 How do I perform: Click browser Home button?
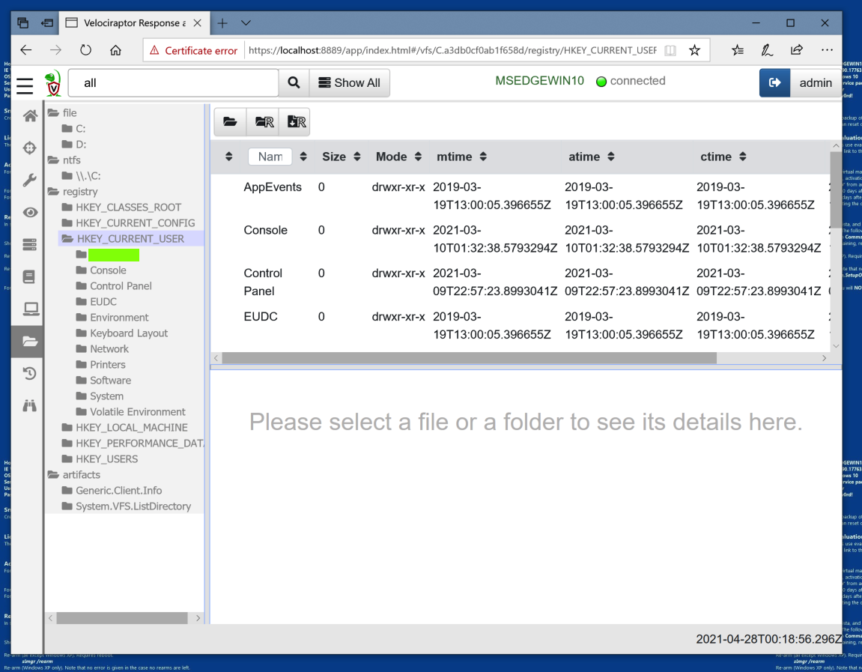tap(115, 50)
